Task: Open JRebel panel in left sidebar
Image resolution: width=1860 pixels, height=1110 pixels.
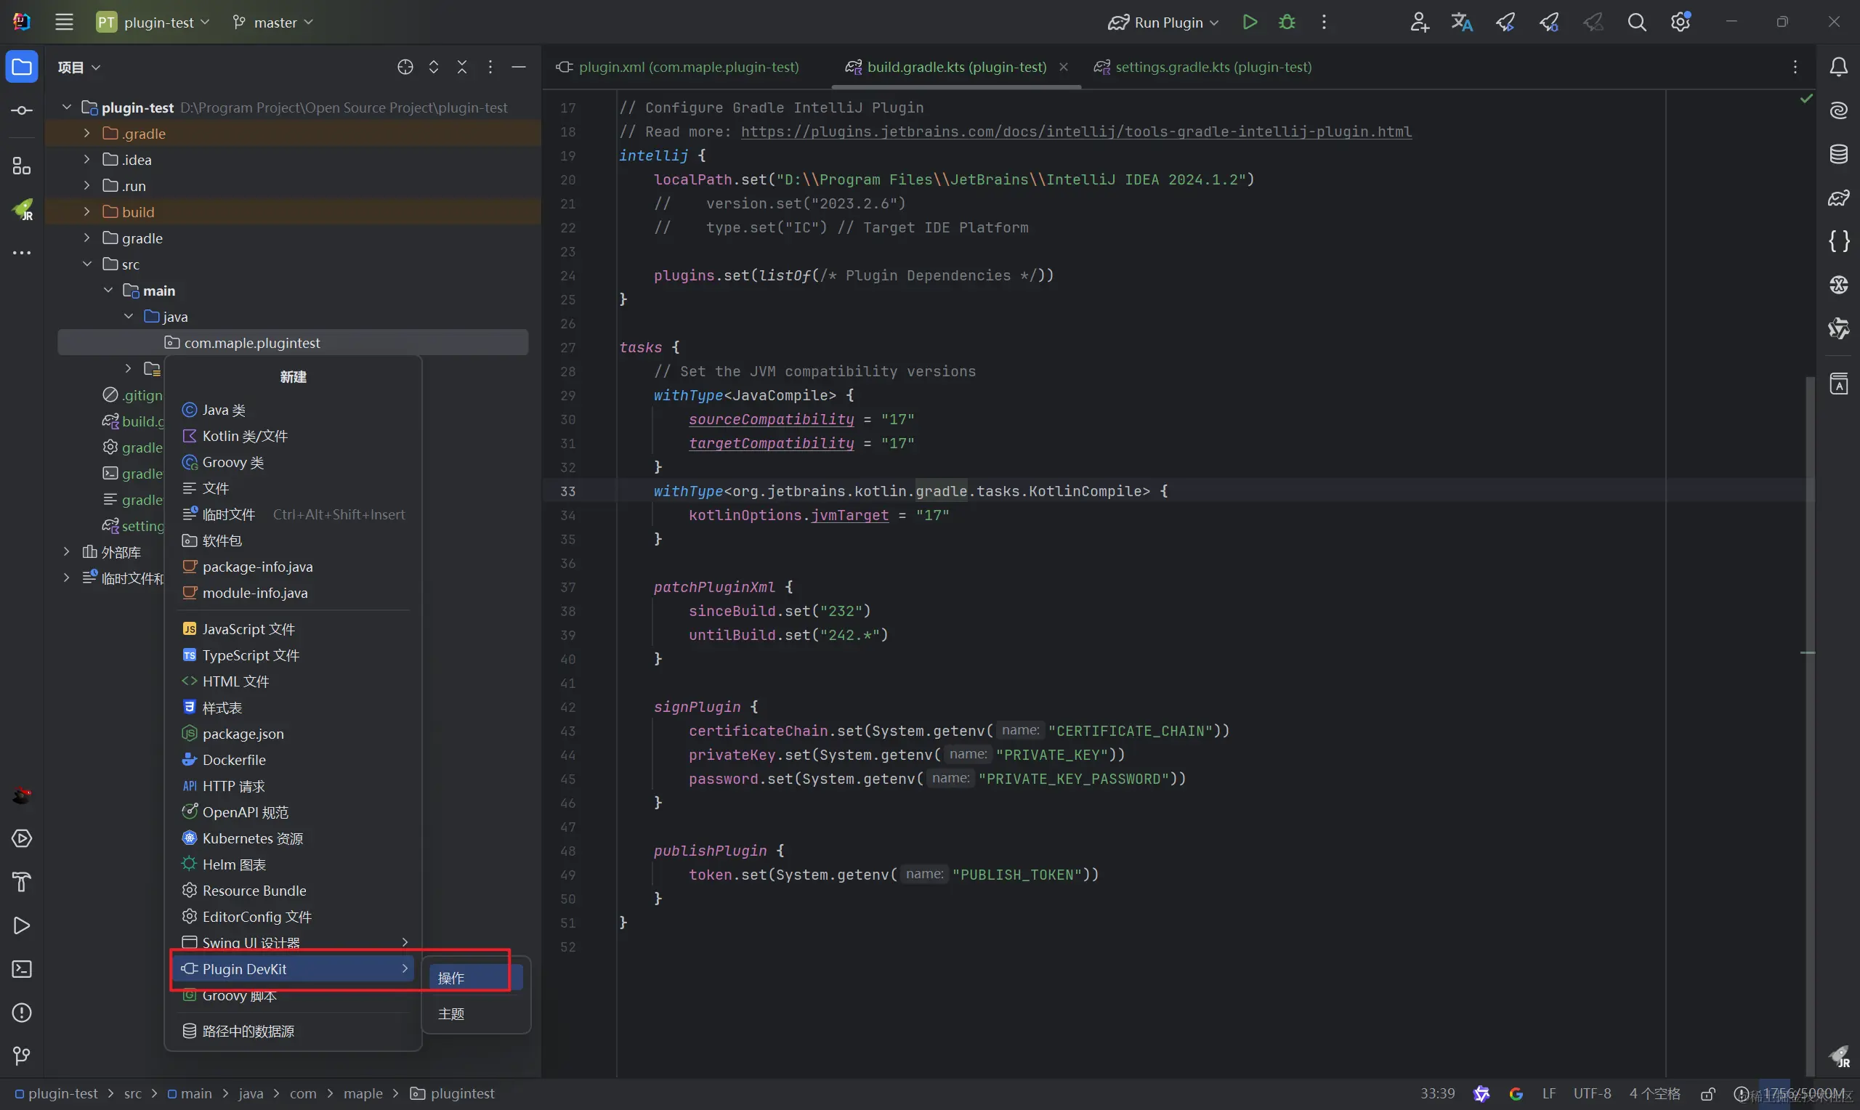Action: (x=22, y=209)
